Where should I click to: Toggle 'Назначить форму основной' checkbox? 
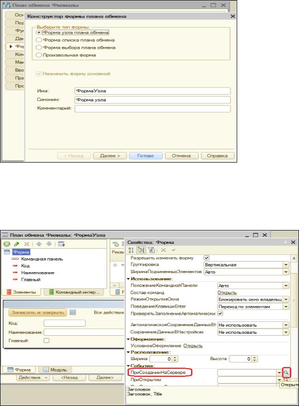click(39, 74)
